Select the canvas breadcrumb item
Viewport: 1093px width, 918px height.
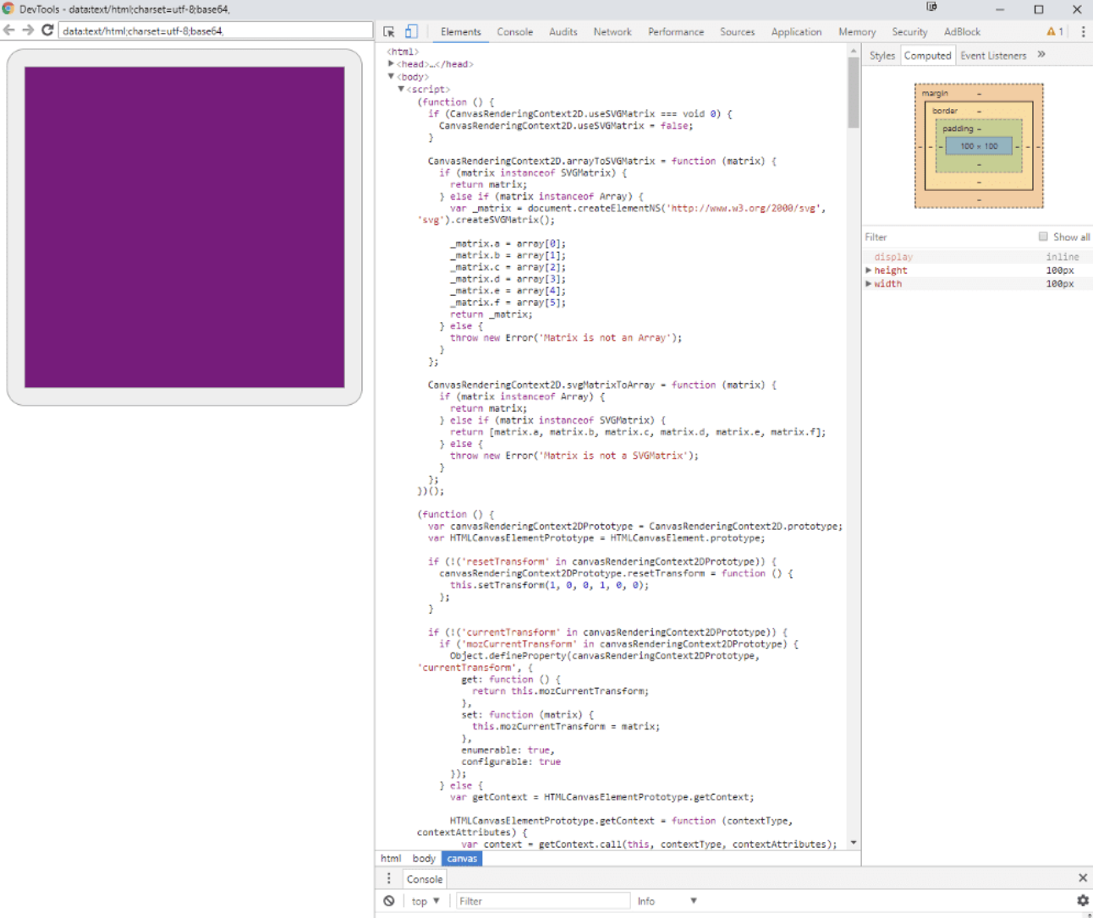[x=462, y=858]
